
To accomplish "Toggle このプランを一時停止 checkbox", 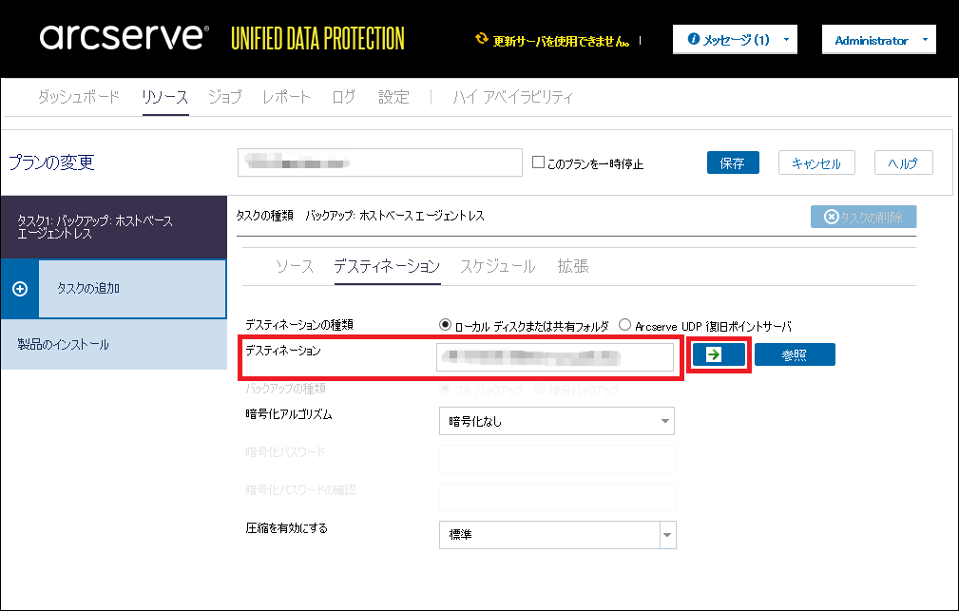I will pos(538,162).
